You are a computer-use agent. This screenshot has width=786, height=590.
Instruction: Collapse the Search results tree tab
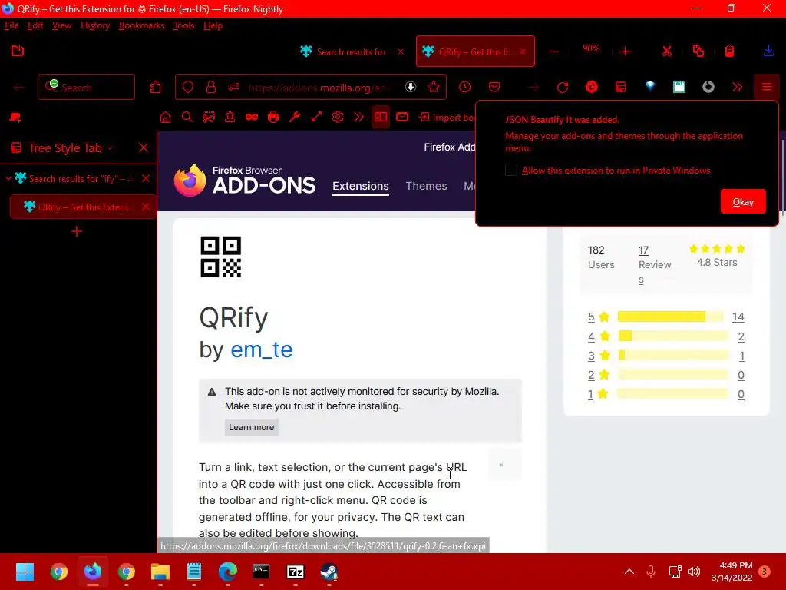[8, 178]
